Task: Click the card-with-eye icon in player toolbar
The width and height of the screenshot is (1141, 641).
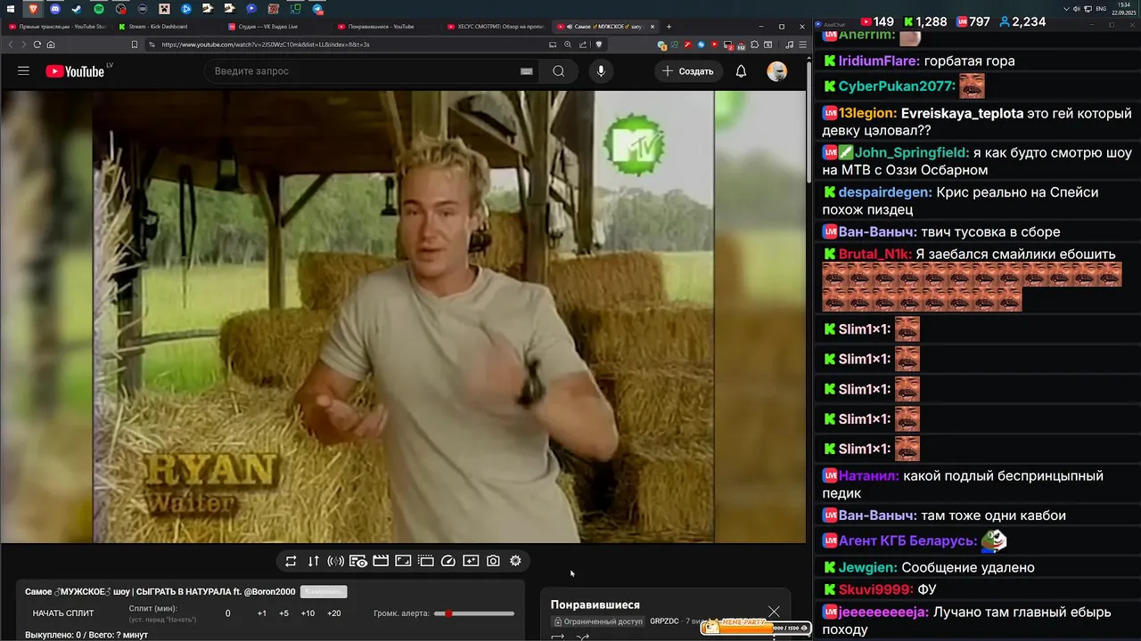Action: pos(358,561)
